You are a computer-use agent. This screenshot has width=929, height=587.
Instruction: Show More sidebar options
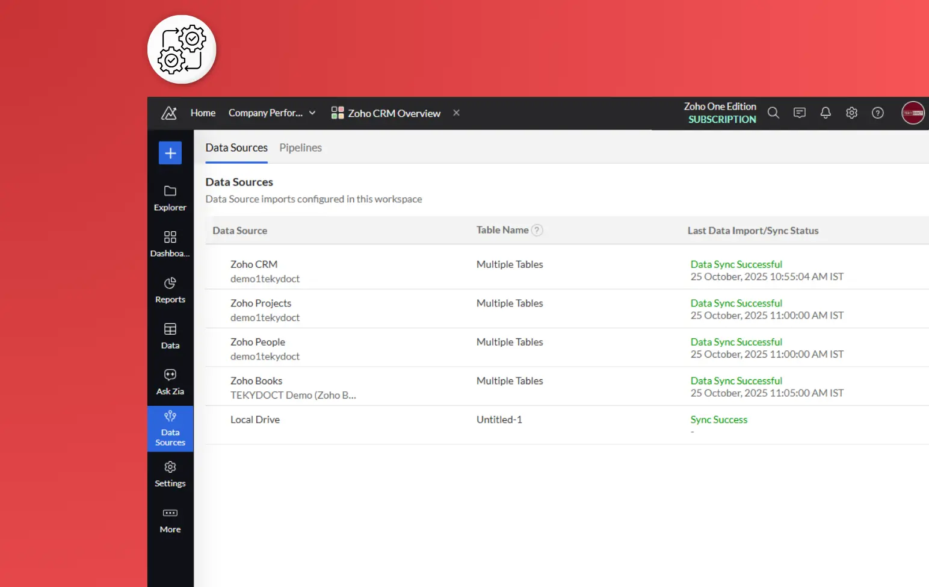click(x=170, y=520)
